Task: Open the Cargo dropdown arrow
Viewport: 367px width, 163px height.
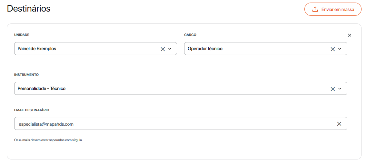Action: click(340, 49)
